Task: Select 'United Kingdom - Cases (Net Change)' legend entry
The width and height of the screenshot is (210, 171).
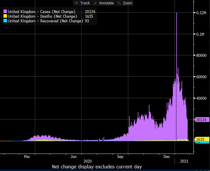Action: (42, 12)
